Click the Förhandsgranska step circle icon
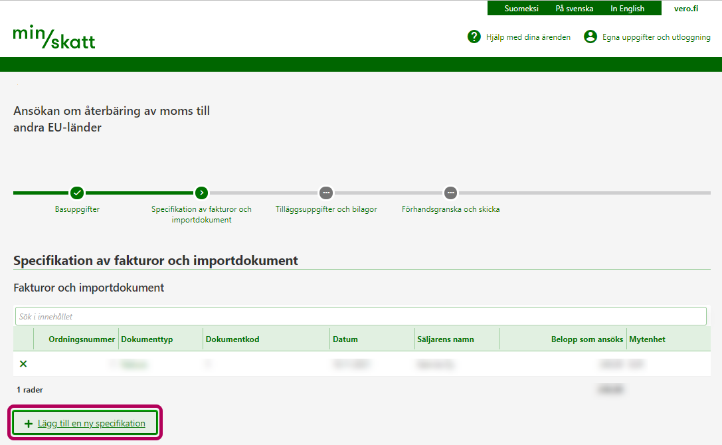 tap(450, 193)
